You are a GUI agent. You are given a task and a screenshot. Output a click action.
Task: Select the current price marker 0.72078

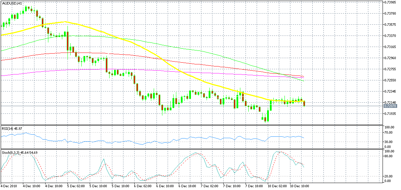(390, 105)
